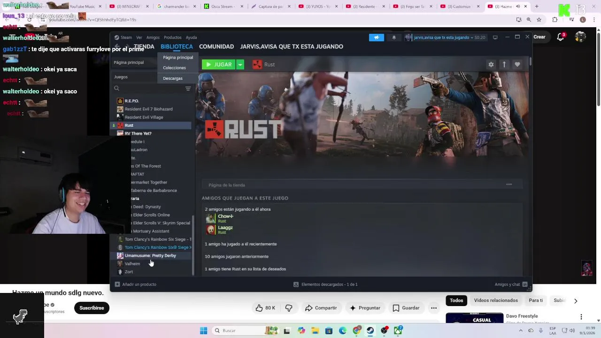
Task: Click 10 amigos jugaron anteriormente text
Action: pos(236,256)
